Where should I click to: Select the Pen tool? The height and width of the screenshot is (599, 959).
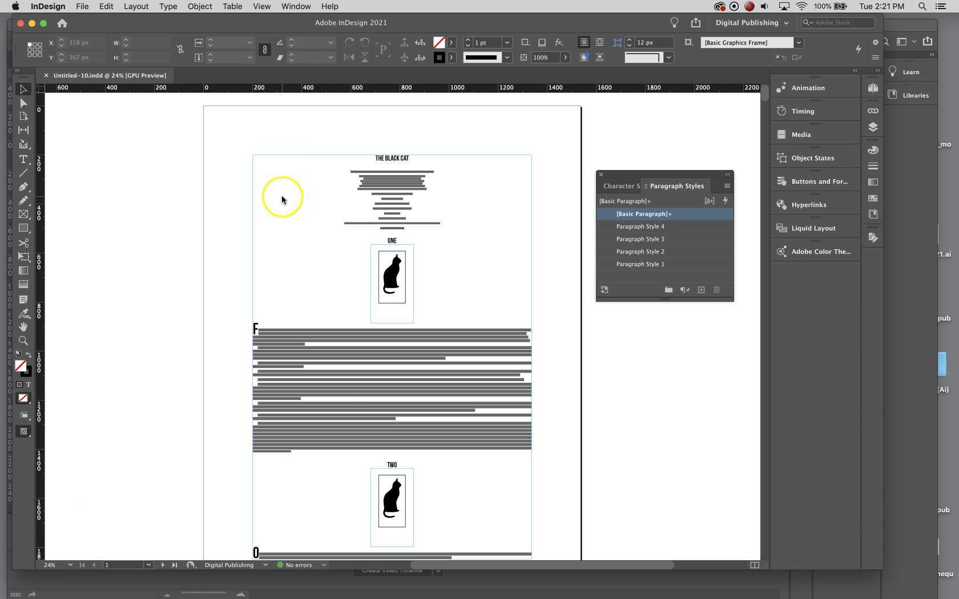[x=23, y=187]
